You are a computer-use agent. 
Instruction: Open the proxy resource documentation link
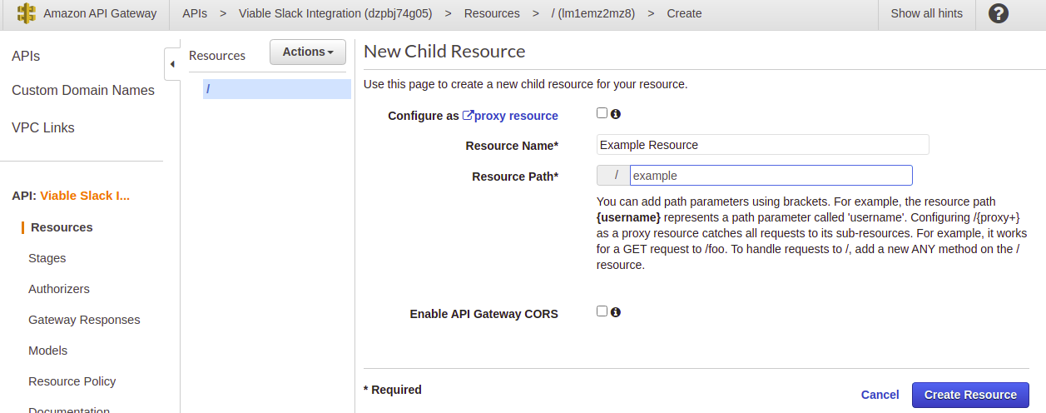coord(510,116)
